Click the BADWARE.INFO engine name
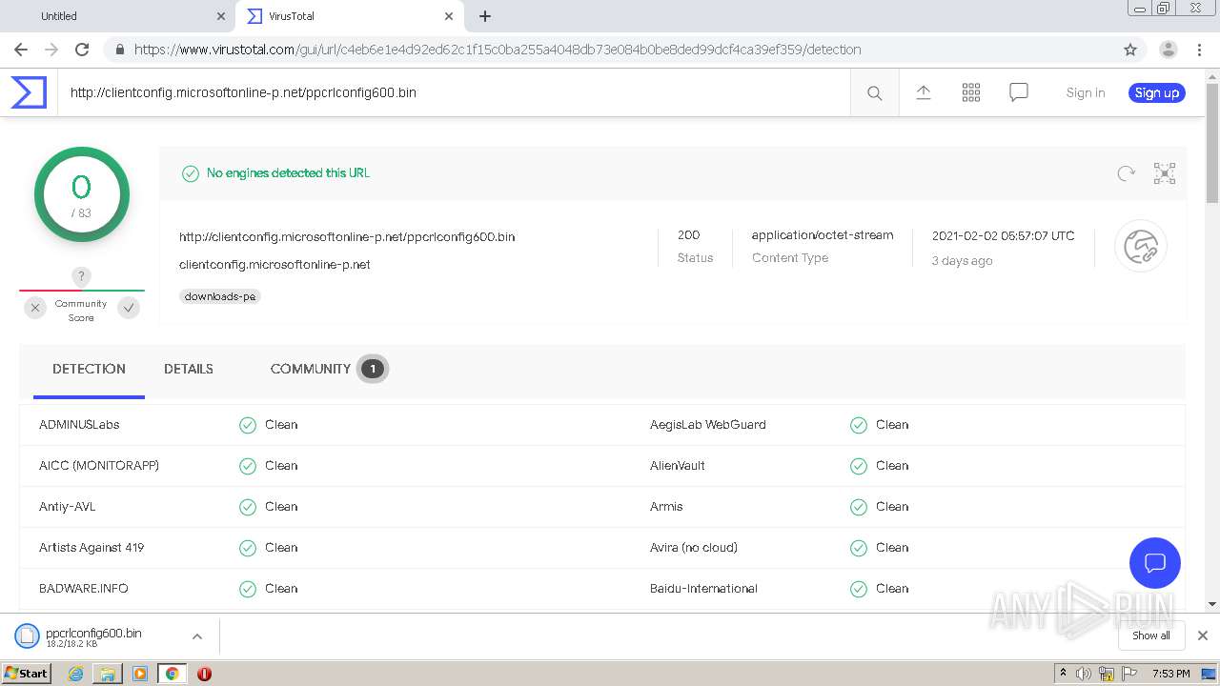This screenshot has width=1220, height=686. [84, 589]
